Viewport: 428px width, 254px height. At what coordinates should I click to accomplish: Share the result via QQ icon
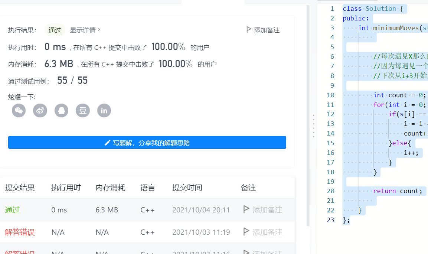[61, 110]
